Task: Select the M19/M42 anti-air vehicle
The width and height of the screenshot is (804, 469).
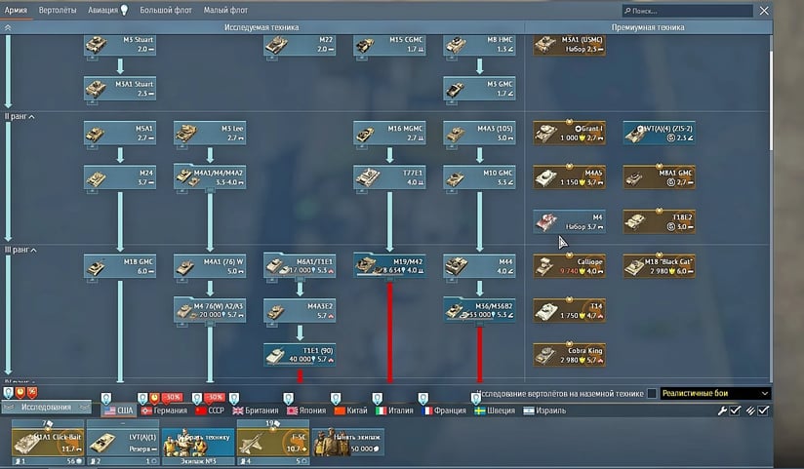Action: point(389,266)
